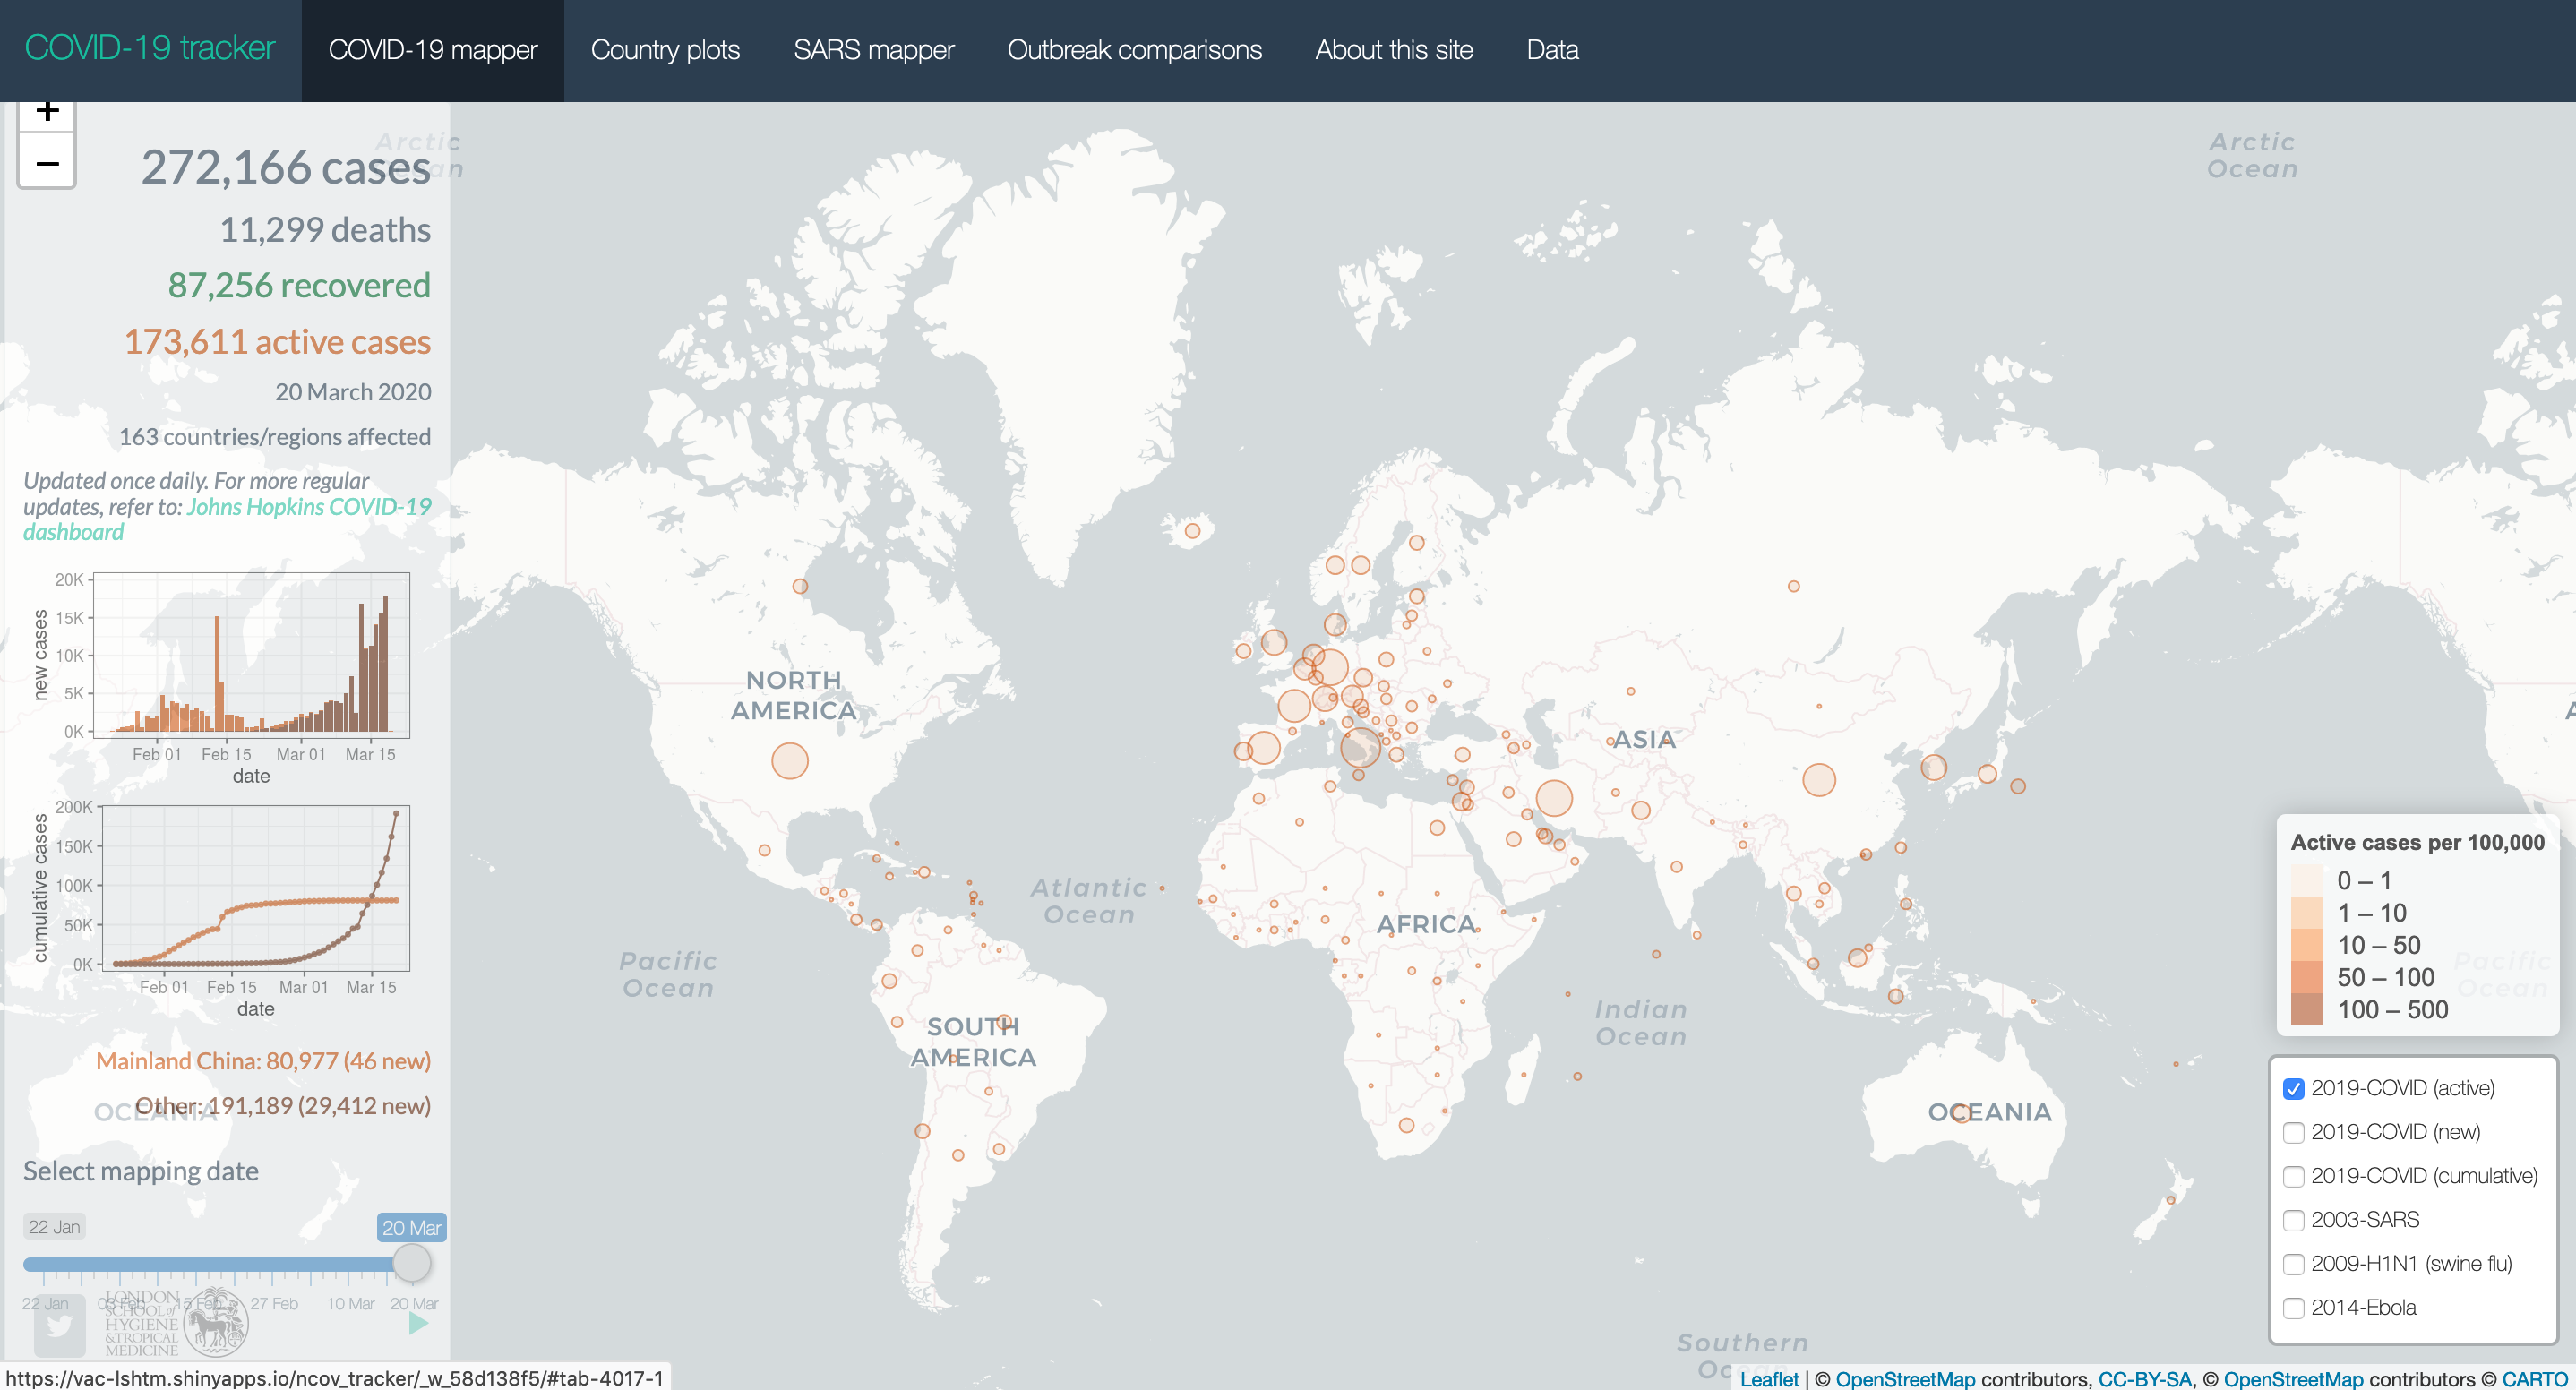Click the mapping date slider handle

411,1264
